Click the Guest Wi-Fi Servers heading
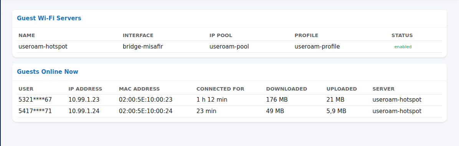Image resolution: width=459 pixels, height=146 pixels. click(49, 18)
